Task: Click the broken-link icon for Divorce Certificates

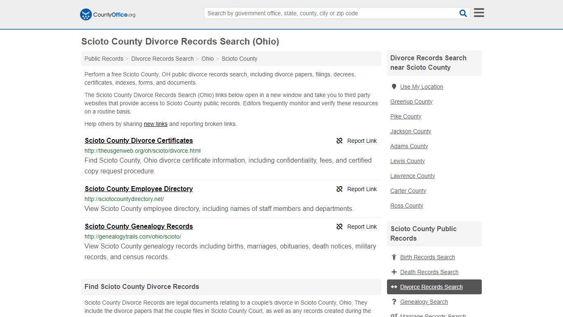Action: point(340,141)
